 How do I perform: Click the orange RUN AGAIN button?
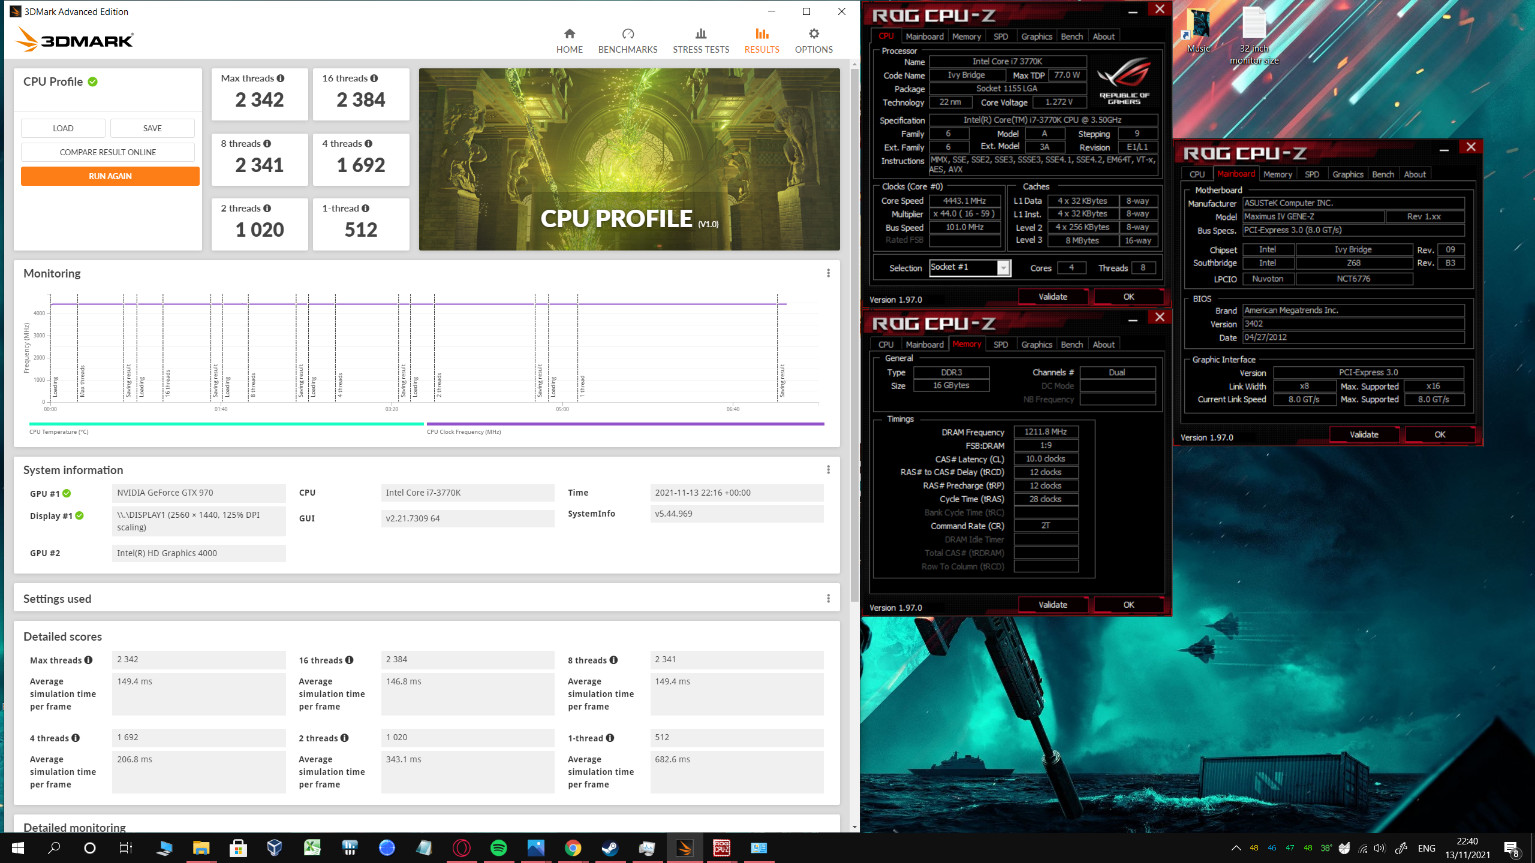pyautogui.click(x=110, y=176)
